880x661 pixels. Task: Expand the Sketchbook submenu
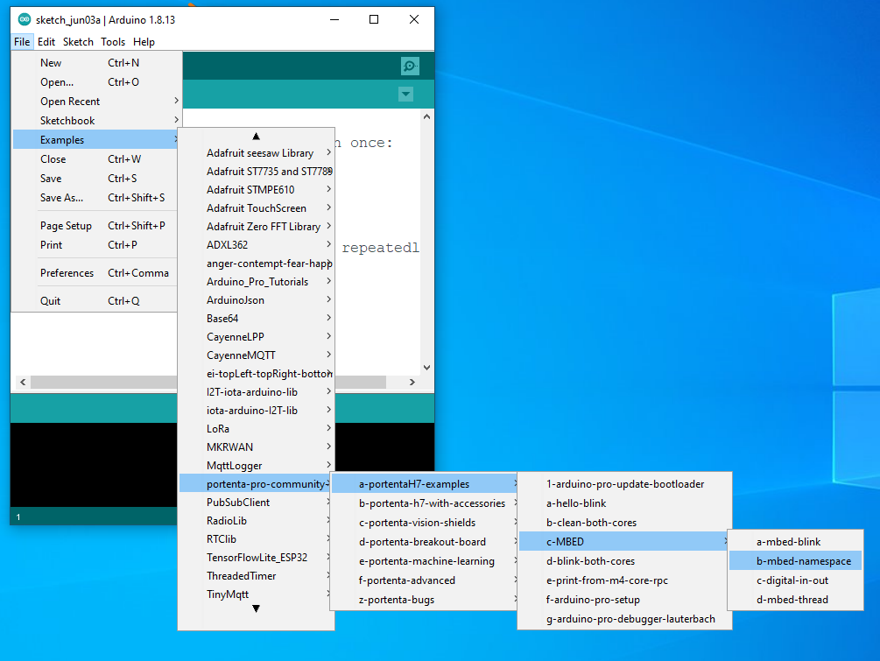click(x=96, y=121)
